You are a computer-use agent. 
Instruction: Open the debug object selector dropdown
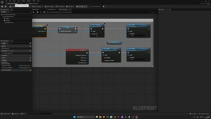click(96, 7)
